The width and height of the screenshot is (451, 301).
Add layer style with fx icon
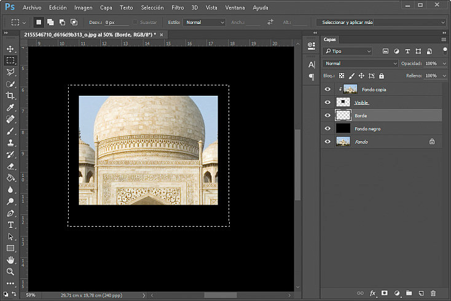click(x=372, y=293)
